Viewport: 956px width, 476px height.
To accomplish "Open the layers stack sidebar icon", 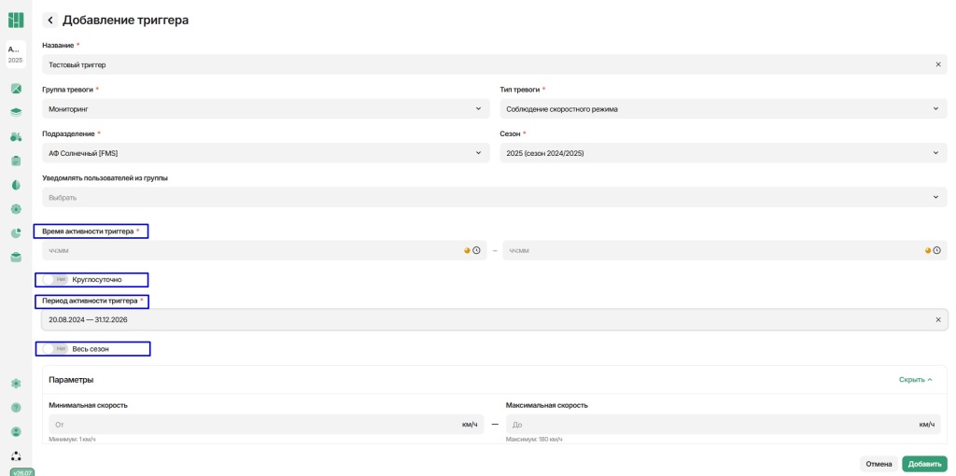I will coord(16,112).
